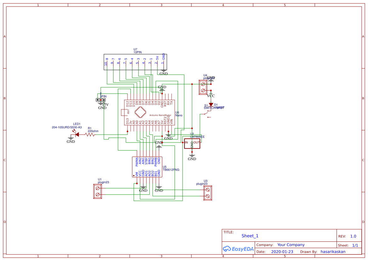Click the 'Your Company' field

291,245
